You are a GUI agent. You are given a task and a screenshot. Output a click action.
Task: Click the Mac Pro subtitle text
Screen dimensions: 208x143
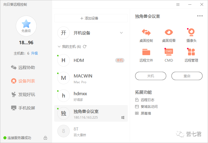click(x=80, y=82)
